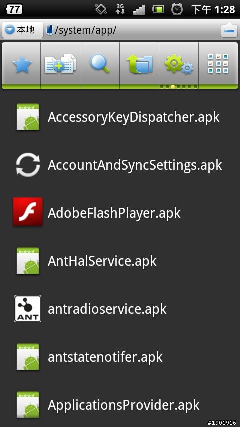Expand the 本地 location dropdown
This screenshot has width=240, height=427.
pyautogui.click(x=22, y=30)
